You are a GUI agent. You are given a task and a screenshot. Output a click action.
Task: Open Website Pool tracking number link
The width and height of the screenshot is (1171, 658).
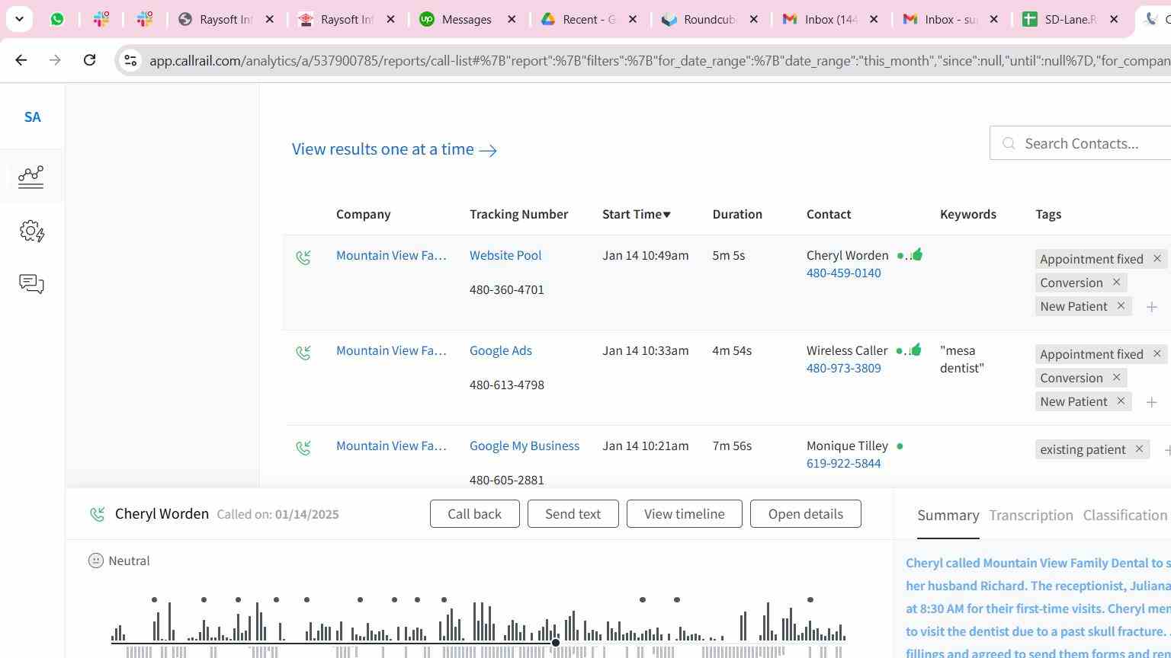[505, 255]
